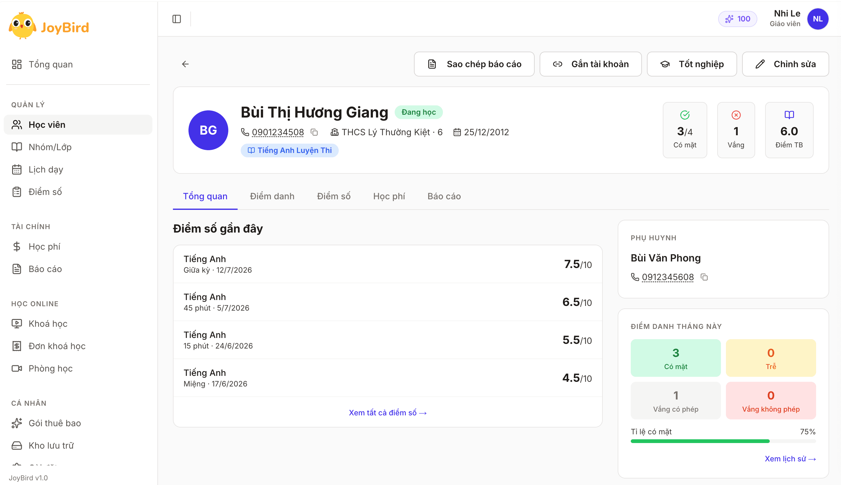
Task: Click the 4.5/10 score value
Action: [x=577, y=378]
